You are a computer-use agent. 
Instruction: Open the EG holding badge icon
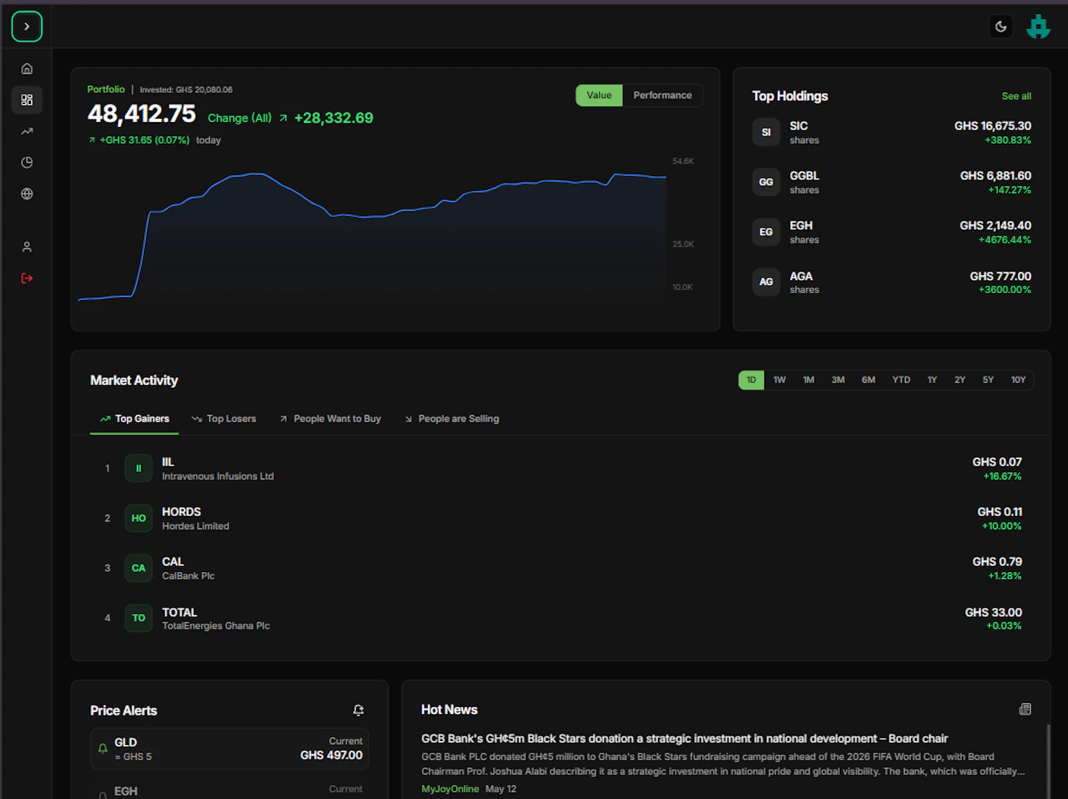[766, 232]
